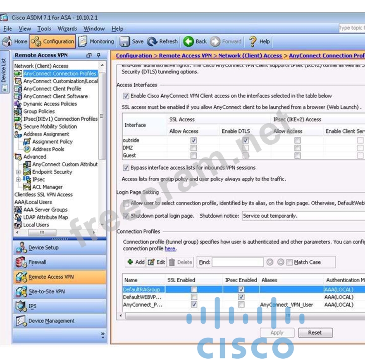Click the green Back arrow icon
This screenshot has height=360, width=365.
pyautogui.click(x=188, y=41)
